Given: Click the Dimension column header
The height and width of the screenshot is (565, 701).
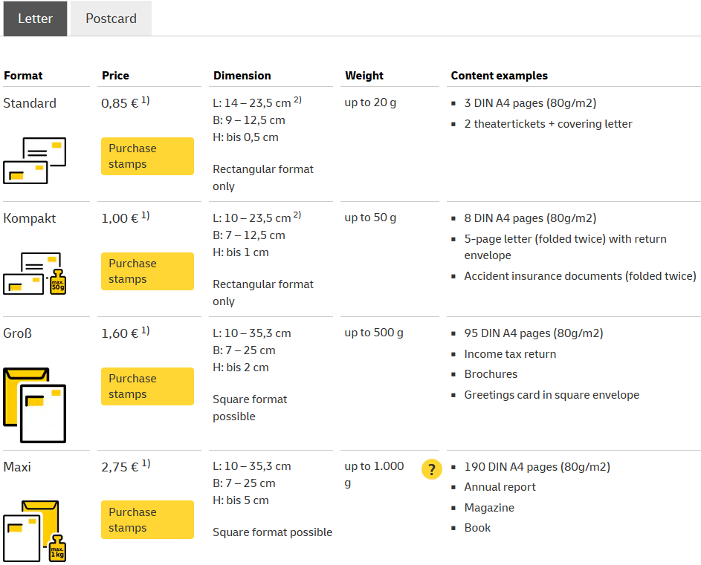Looking at the screenshot, I should 242,76.
